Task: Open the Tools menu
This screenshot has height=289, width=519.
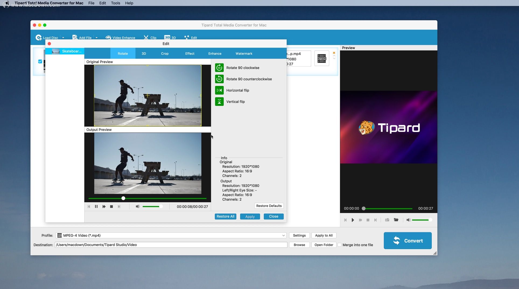Action: 115,3
